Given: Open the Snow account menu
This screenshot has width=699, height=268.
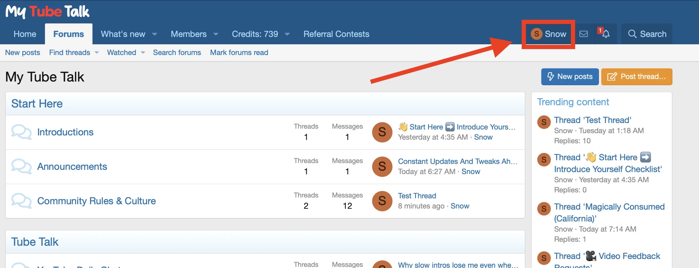Looking at the screenshot, I should point(548,34).
